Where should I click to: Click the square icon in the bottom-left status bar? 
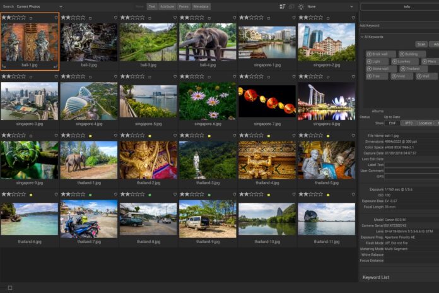(x=10, y=288)
